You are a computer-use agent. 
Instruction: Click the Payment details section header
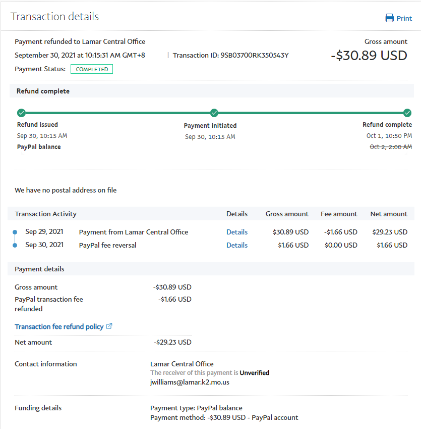click(x=39, y=269)
